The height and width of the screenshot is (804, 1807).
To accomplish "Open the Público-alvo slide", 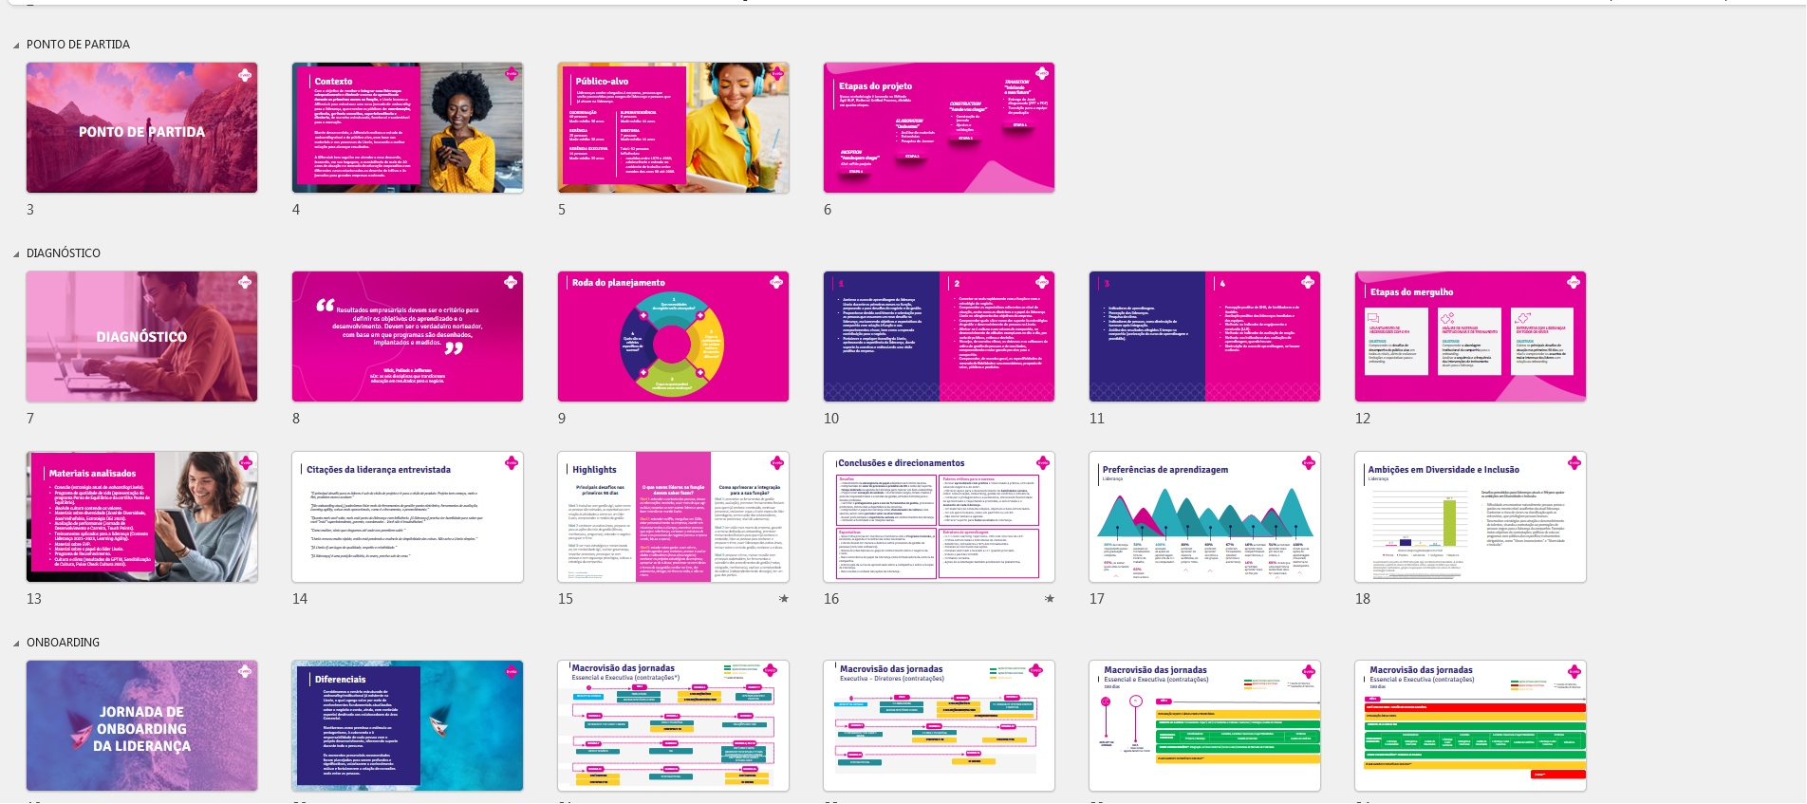I will coord(673,128).
